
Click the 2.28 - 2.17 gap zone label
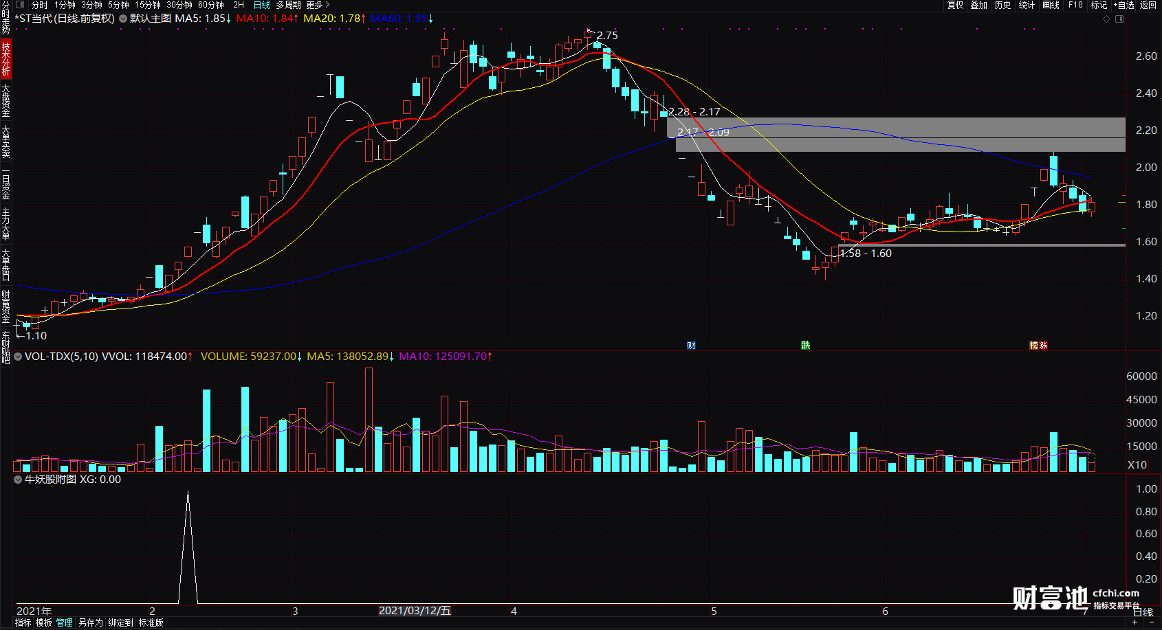(x=694, y=112)
